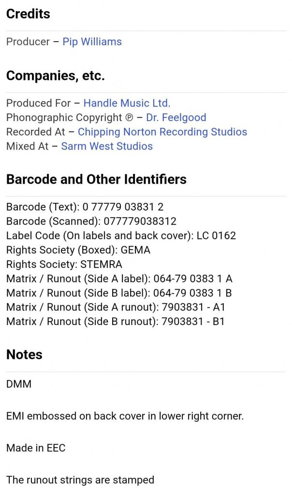The height and width of the screenshot is (496, 292).
Task: Click the Label Code LC 0162 line
Action: tap(121, 236)
